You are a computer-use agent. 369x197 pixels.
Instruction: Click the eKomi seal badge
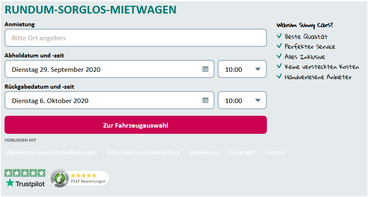(x=58, y=179)
